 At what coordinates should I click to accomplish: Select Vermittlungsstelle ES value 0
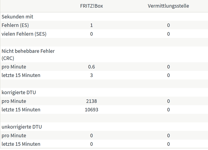(x=168, y=25)
